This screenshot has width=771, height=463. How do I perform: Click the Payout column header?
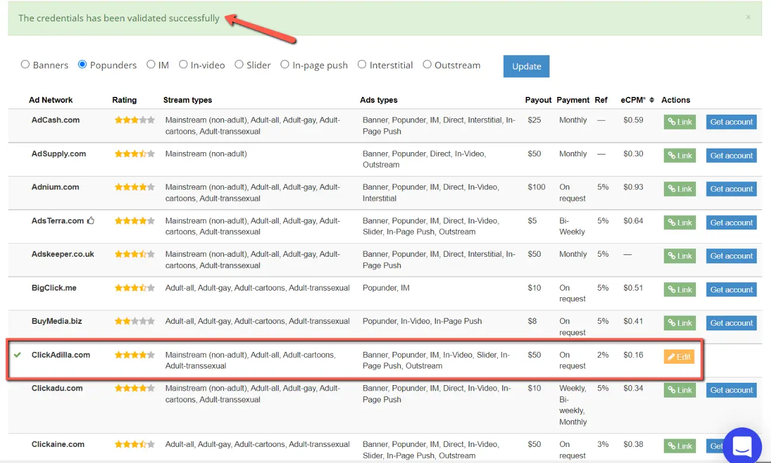click(x=538, y=100)
